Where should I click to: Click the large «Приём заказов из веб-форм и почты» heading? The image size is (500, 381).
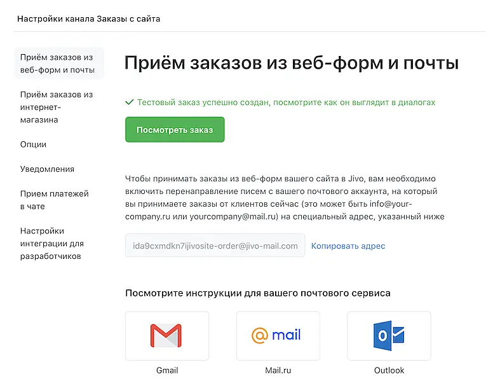292,63
